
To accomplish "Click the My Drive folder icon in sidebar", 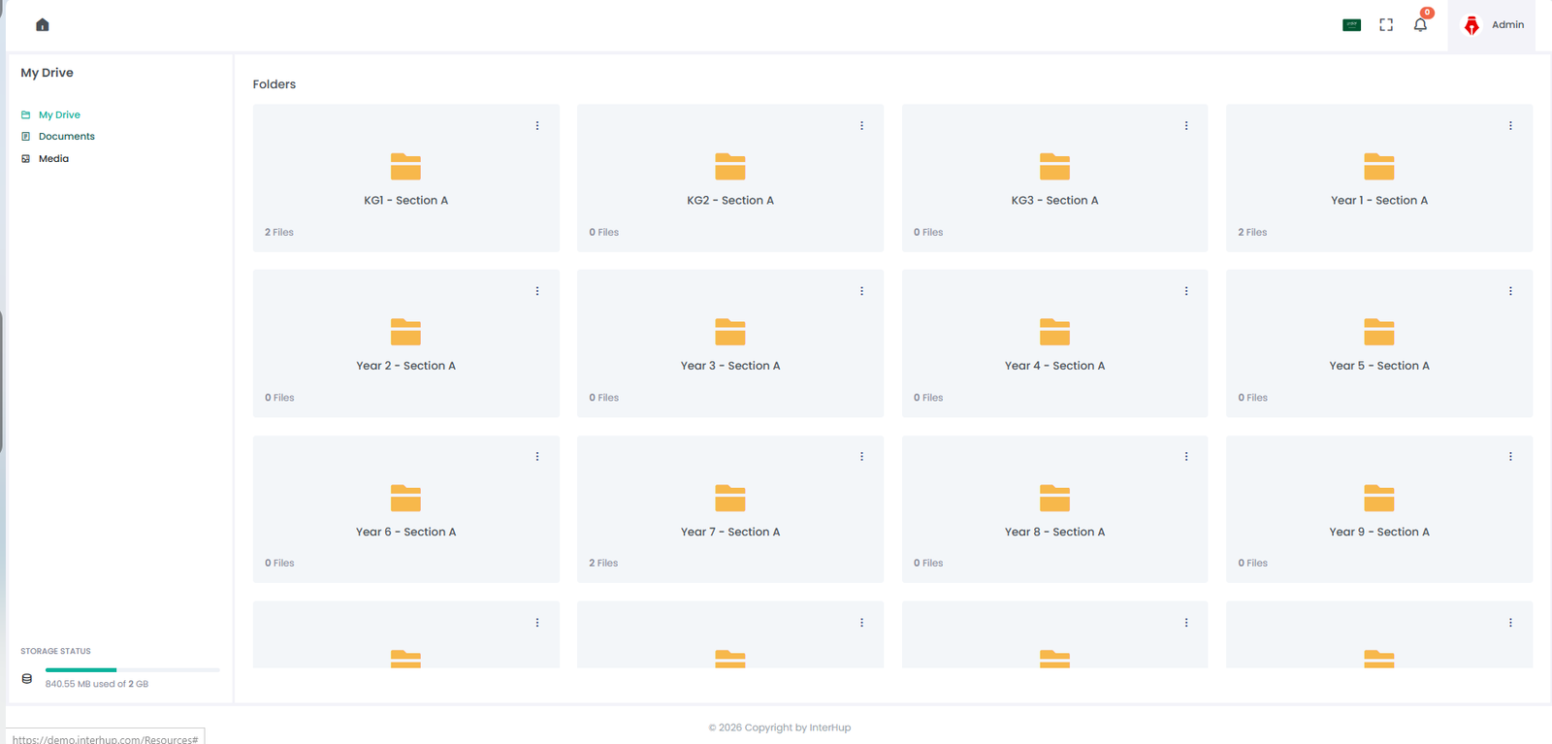I will click(26, 114).
